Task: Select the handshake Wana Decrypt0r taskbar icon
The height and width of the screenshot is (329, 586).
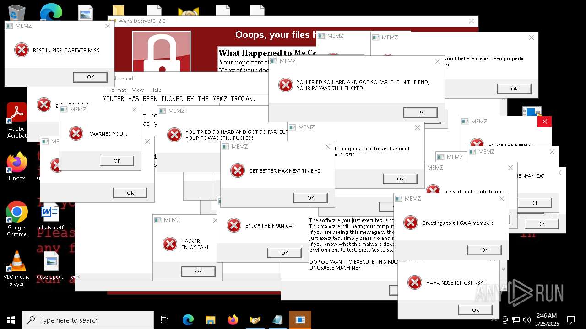Action: (255, 320)
